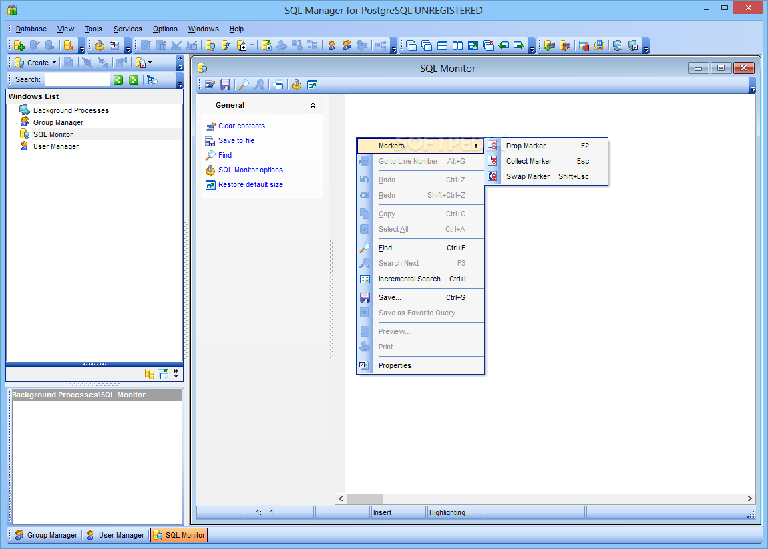Expand the double chevron in lower explorer toolbar
Screen dimensions: 768x549
point(176,373)
